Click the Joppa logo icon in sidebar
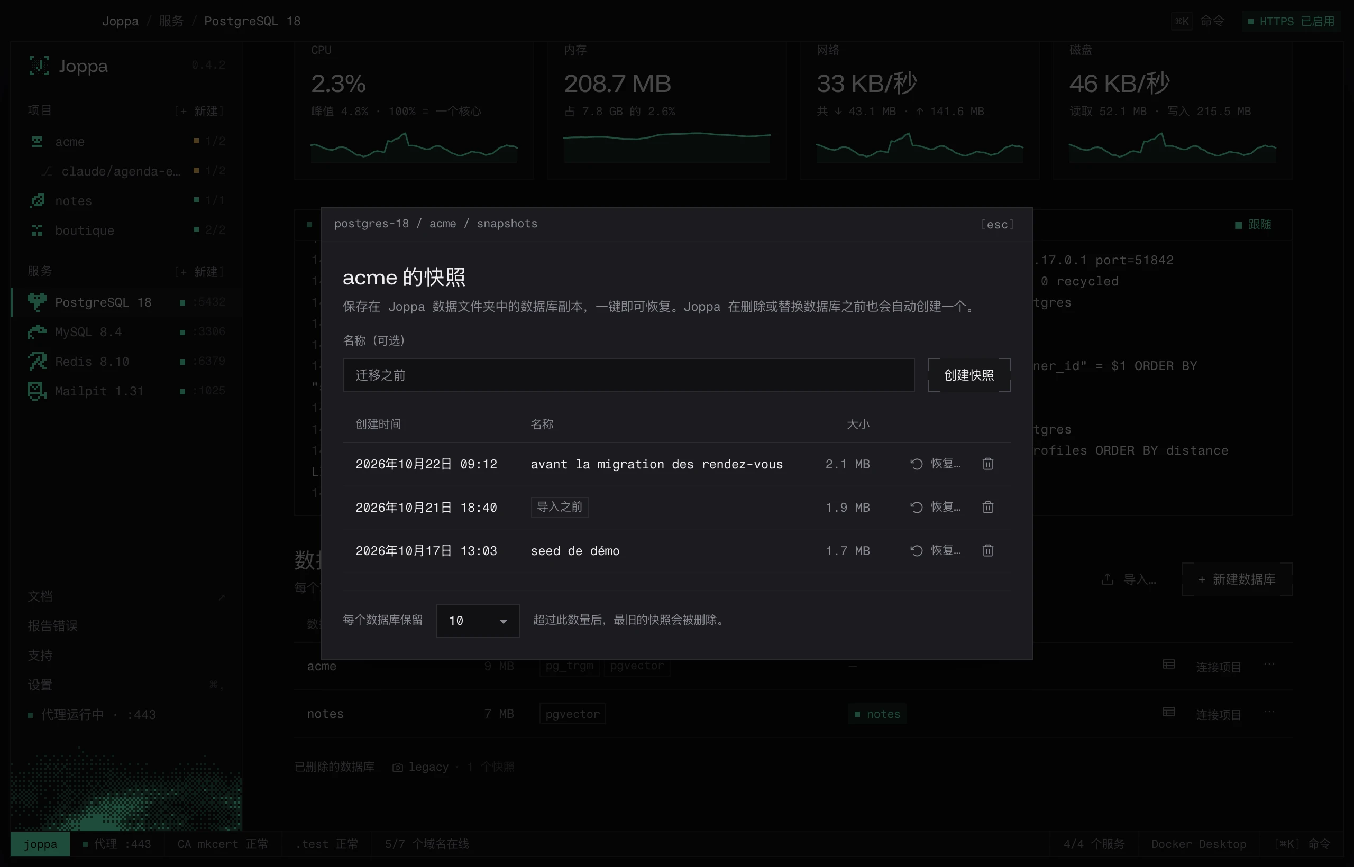1354x867 pixels. pos(39,66)
